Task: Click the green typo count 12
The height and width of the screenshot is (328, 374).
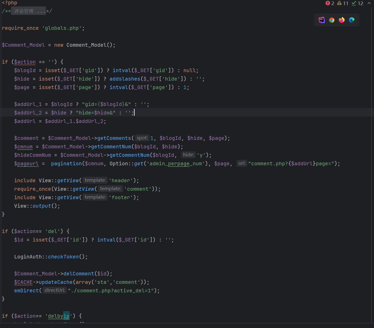Action: (x=357, y=3)
